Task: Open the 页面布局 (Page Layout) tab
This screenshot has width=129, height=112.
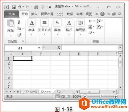Action: pyautogui.click(x=47, y=14)
